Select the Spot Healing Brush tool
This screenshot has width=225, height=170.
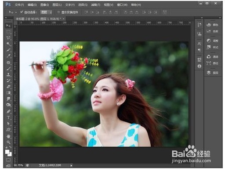coord(8,63)
